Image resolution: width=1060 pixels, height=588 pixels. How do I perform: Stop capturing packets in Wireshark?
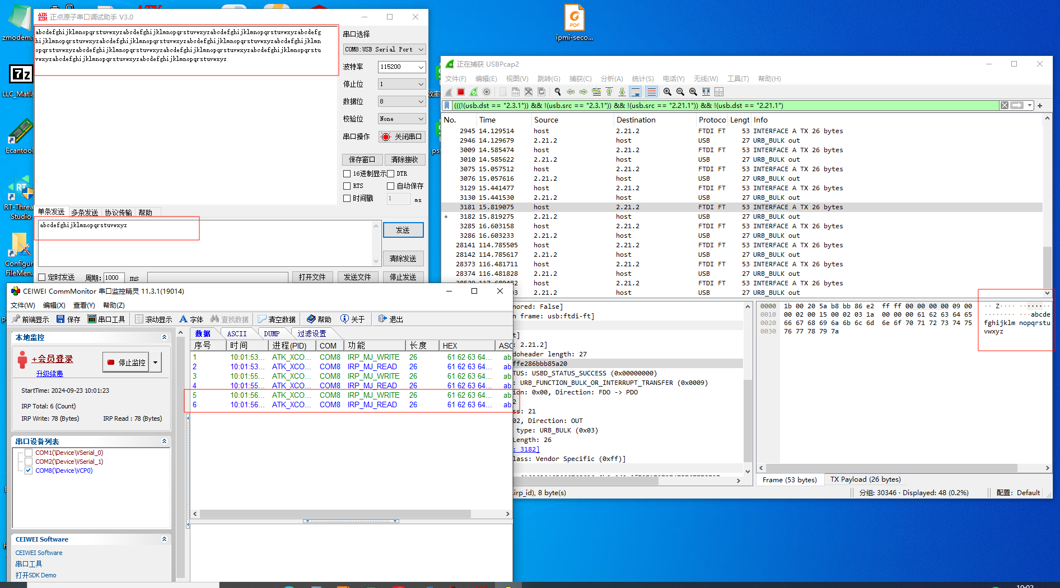coord(461,92)
